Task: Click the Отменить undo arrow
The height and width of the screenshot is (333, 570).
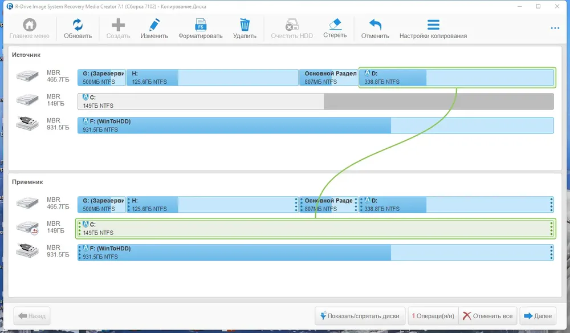Action: pyautogui.click(x=375, y=25)
